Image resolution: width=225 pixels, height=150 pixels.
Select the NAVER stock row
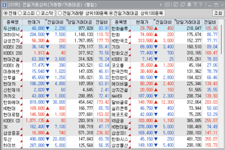[164, 96]
